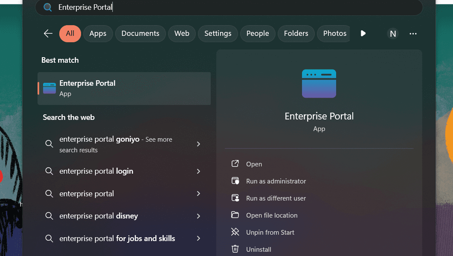
Task: Switch to the People filter tab
Action: 258,34
